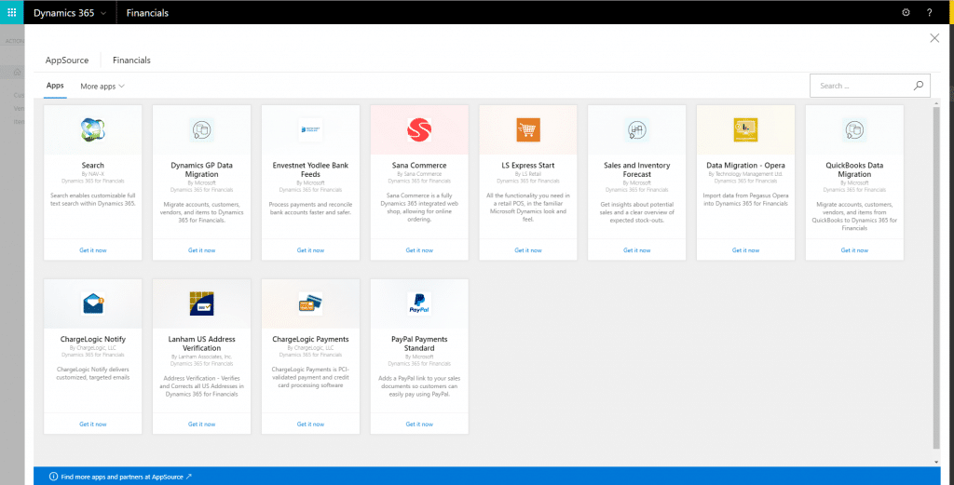
Task: Click the Sana Commerce app icon
Action: (x=419, y=129)
